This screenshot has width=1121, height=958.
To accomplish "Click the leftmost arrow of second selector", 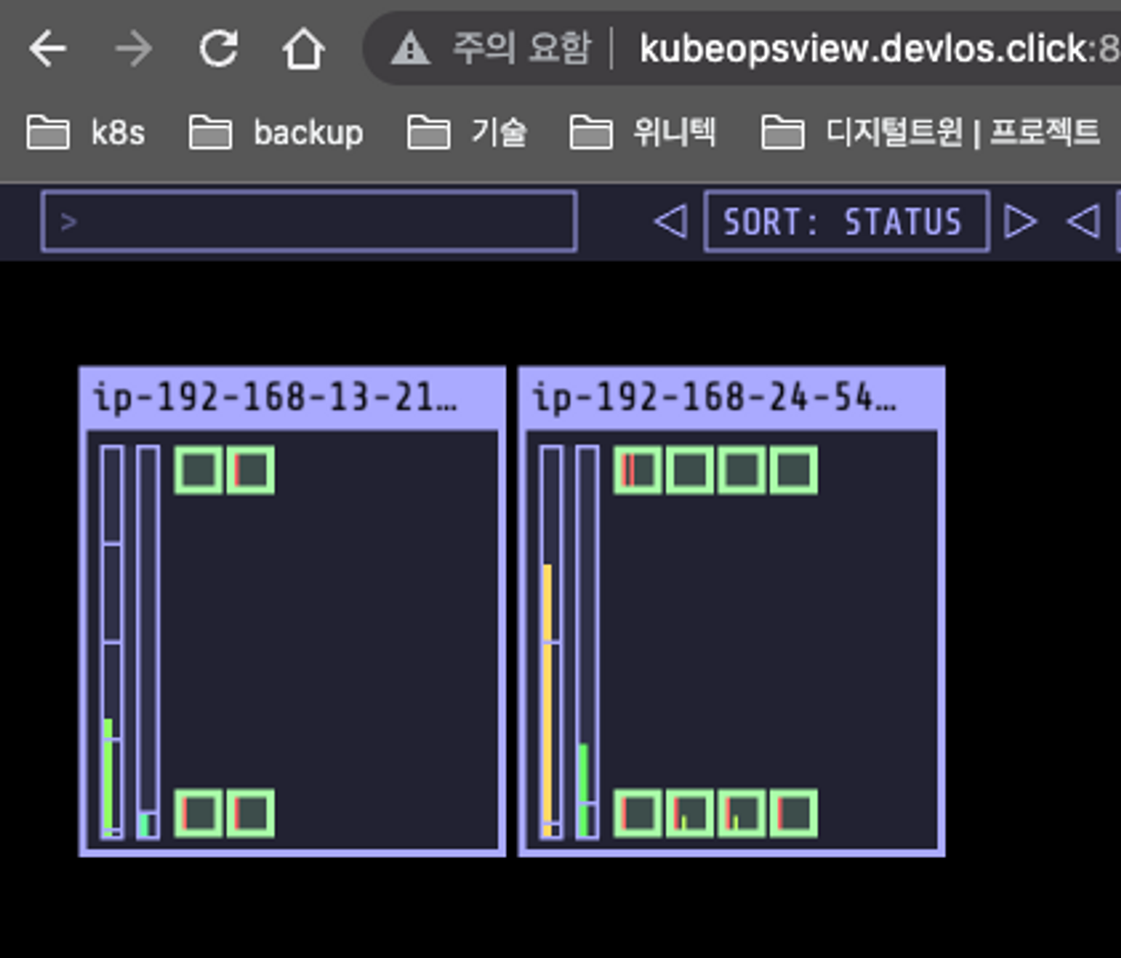I will [1083, 221].
